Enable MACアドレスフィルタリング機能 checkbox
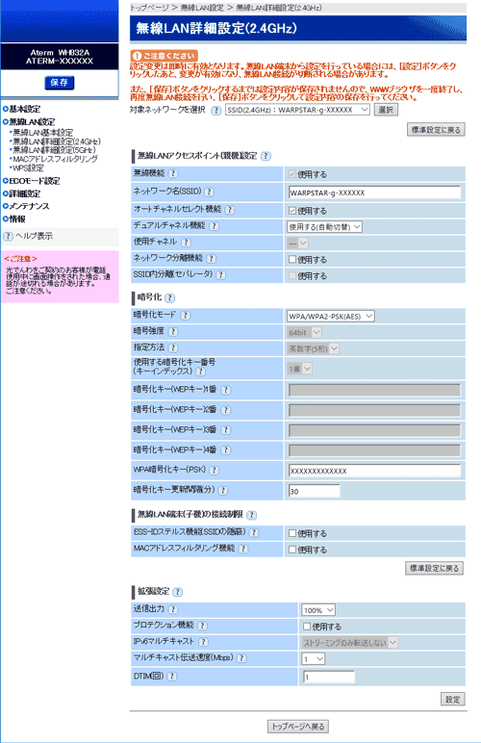481x743 pixels. coord(292,550)
